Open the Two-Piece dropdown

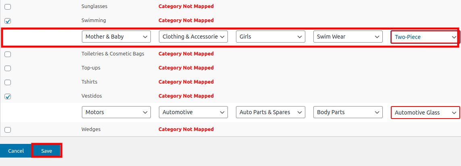425,37
